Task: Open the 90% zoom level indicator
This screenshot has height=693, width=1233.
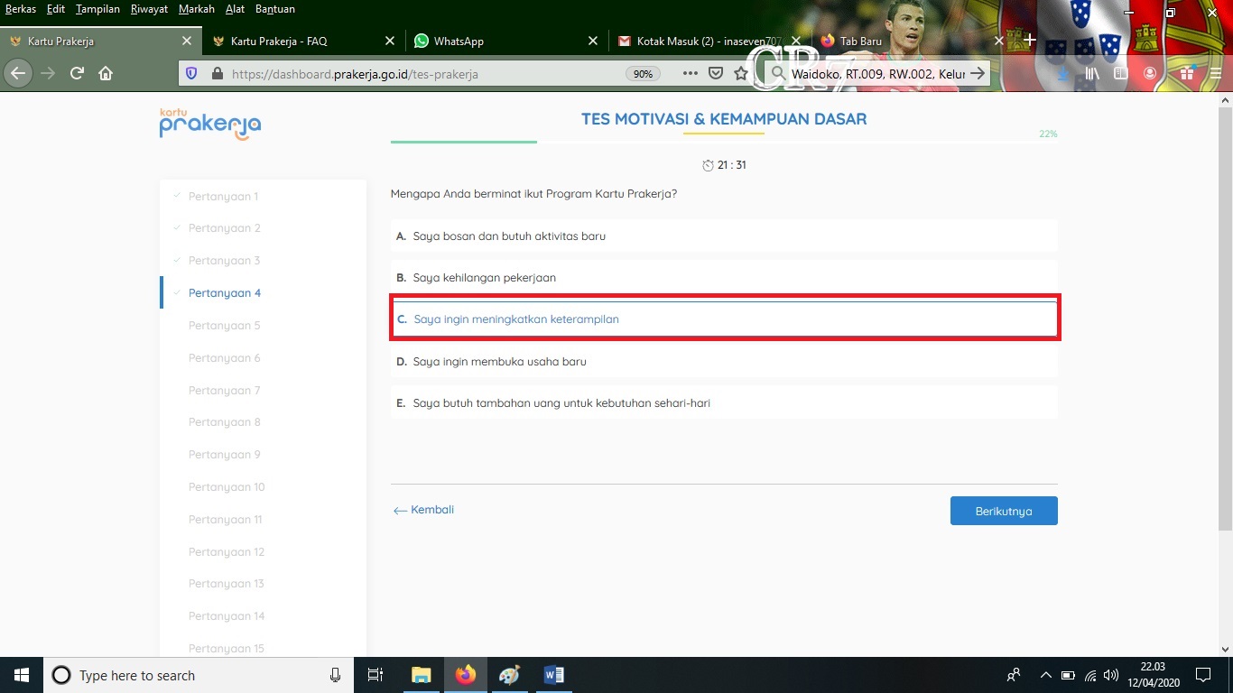Action: click(x=643, y=74)
